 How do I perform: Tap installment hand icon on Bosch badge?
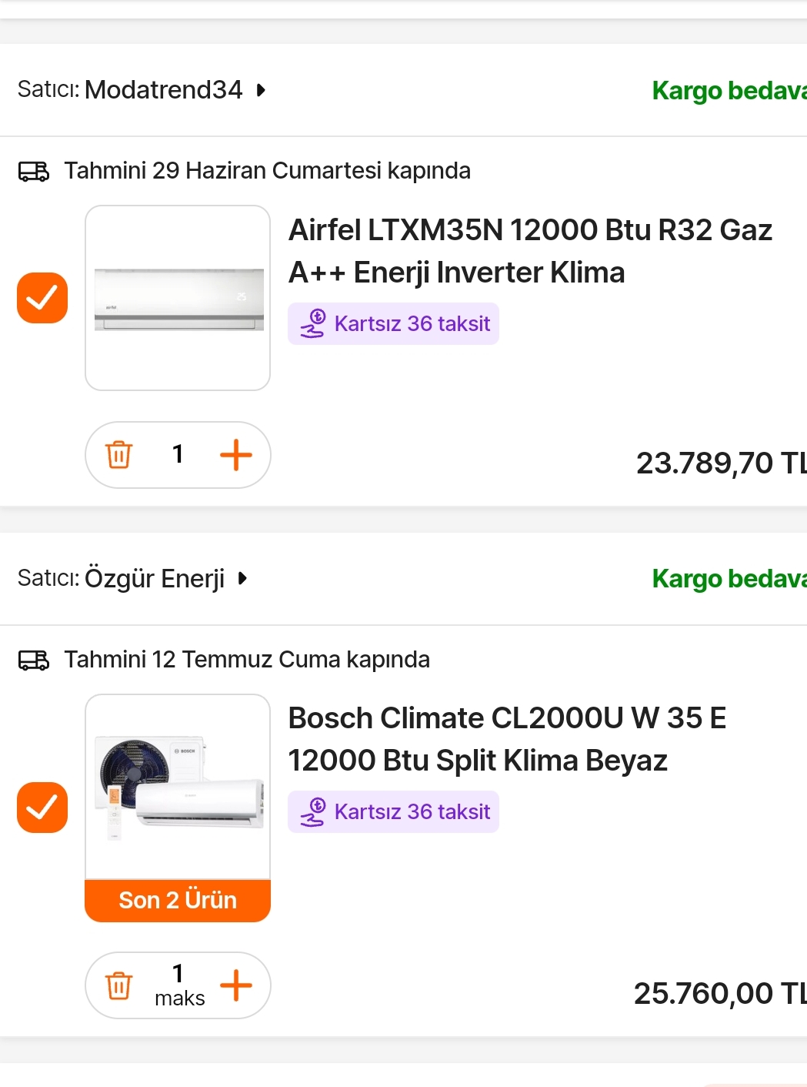click(313, 812)
